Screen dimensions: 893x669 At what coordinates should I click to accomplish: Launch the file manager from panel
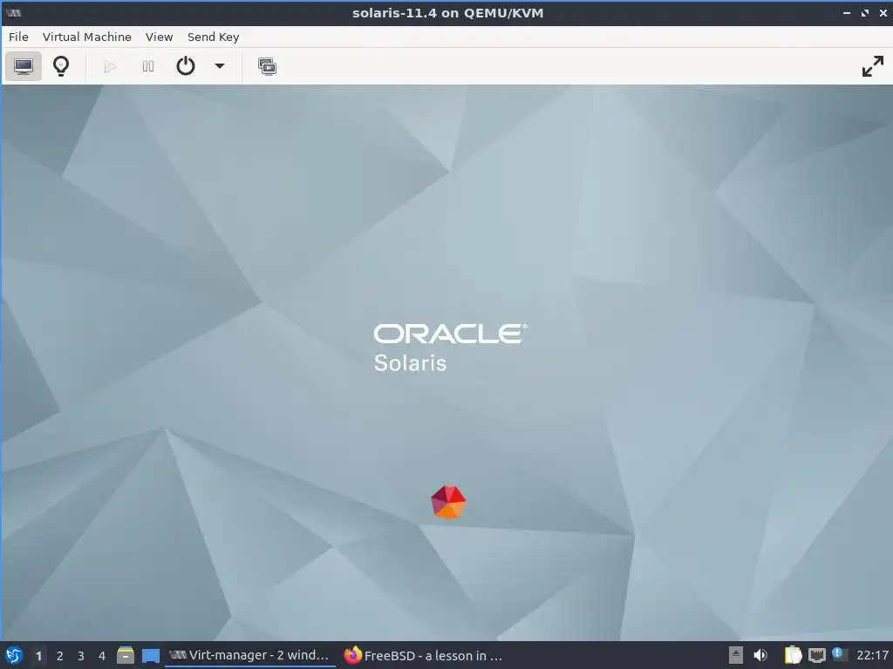tap(126, 655)
